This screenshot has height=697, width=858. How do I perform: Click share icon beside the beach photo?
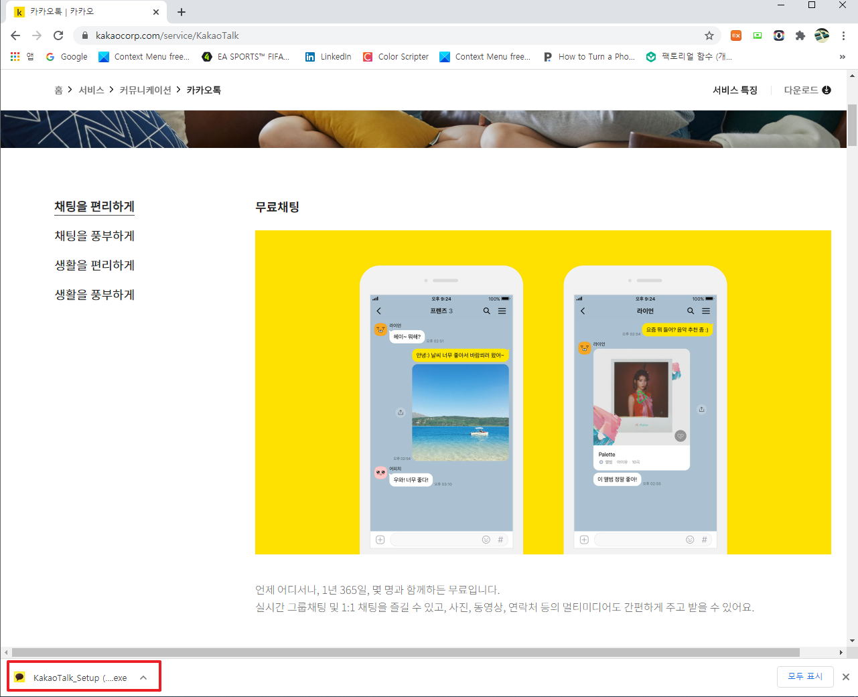401,412
